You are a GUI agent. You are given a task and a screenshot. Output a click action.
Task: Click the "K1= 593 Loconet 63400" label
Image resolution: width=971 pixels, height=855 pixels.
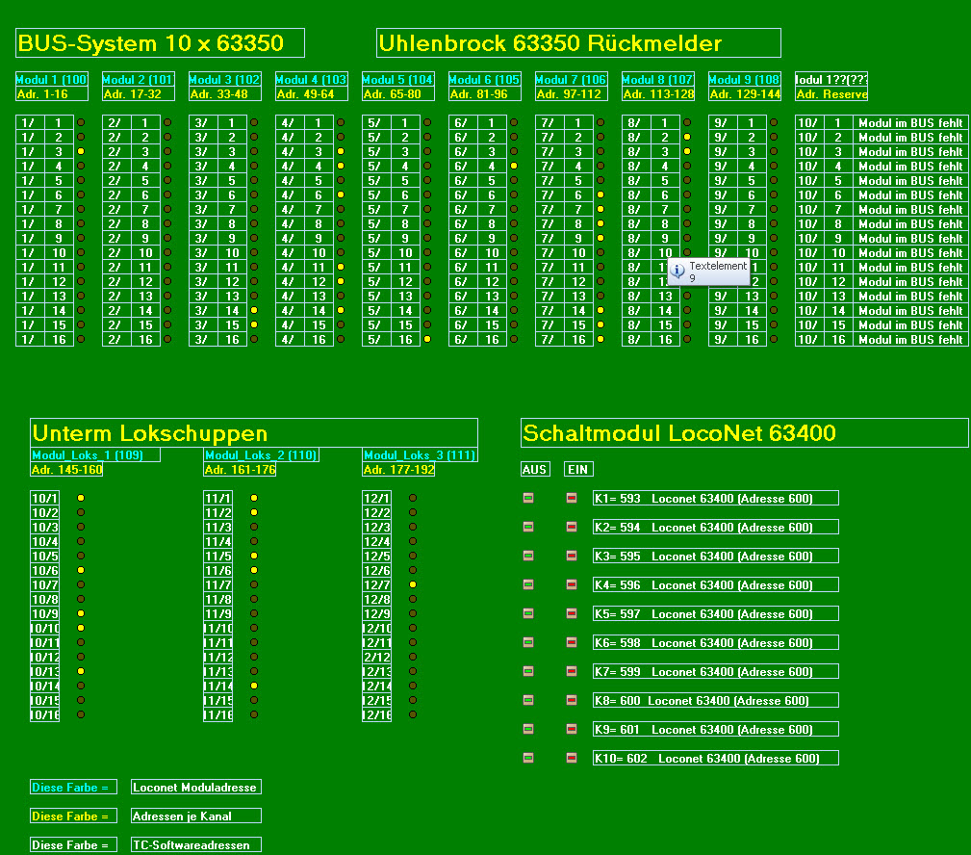pyautogui.click(x=716, y=498)
